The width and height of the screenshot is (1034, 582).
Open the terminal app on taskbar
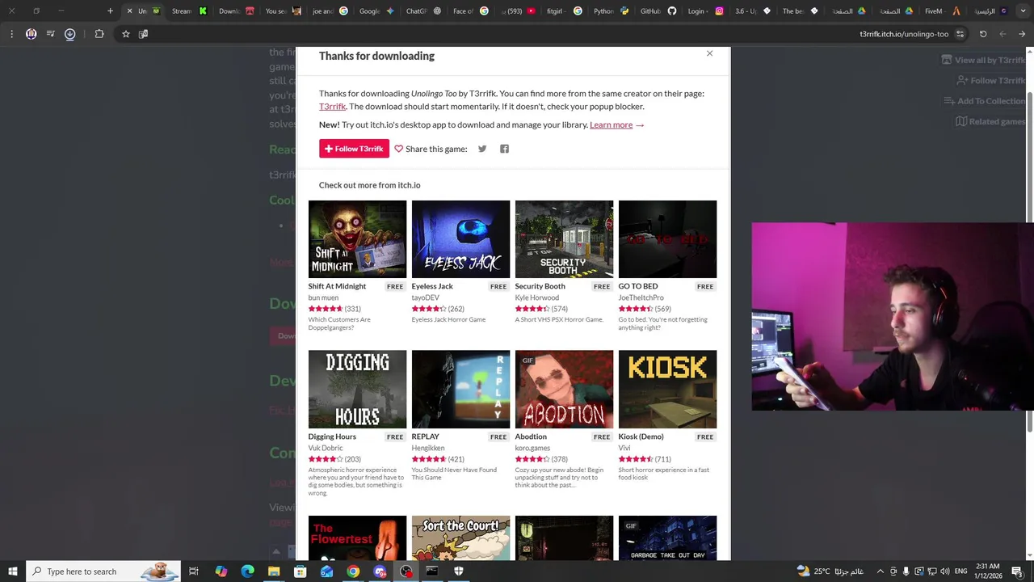point(432,571)
